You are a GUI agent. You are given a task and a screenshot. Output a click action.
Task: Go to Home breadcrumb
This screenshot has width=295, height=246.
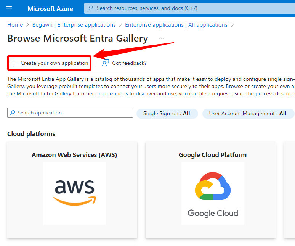click(x=15, y=25)
